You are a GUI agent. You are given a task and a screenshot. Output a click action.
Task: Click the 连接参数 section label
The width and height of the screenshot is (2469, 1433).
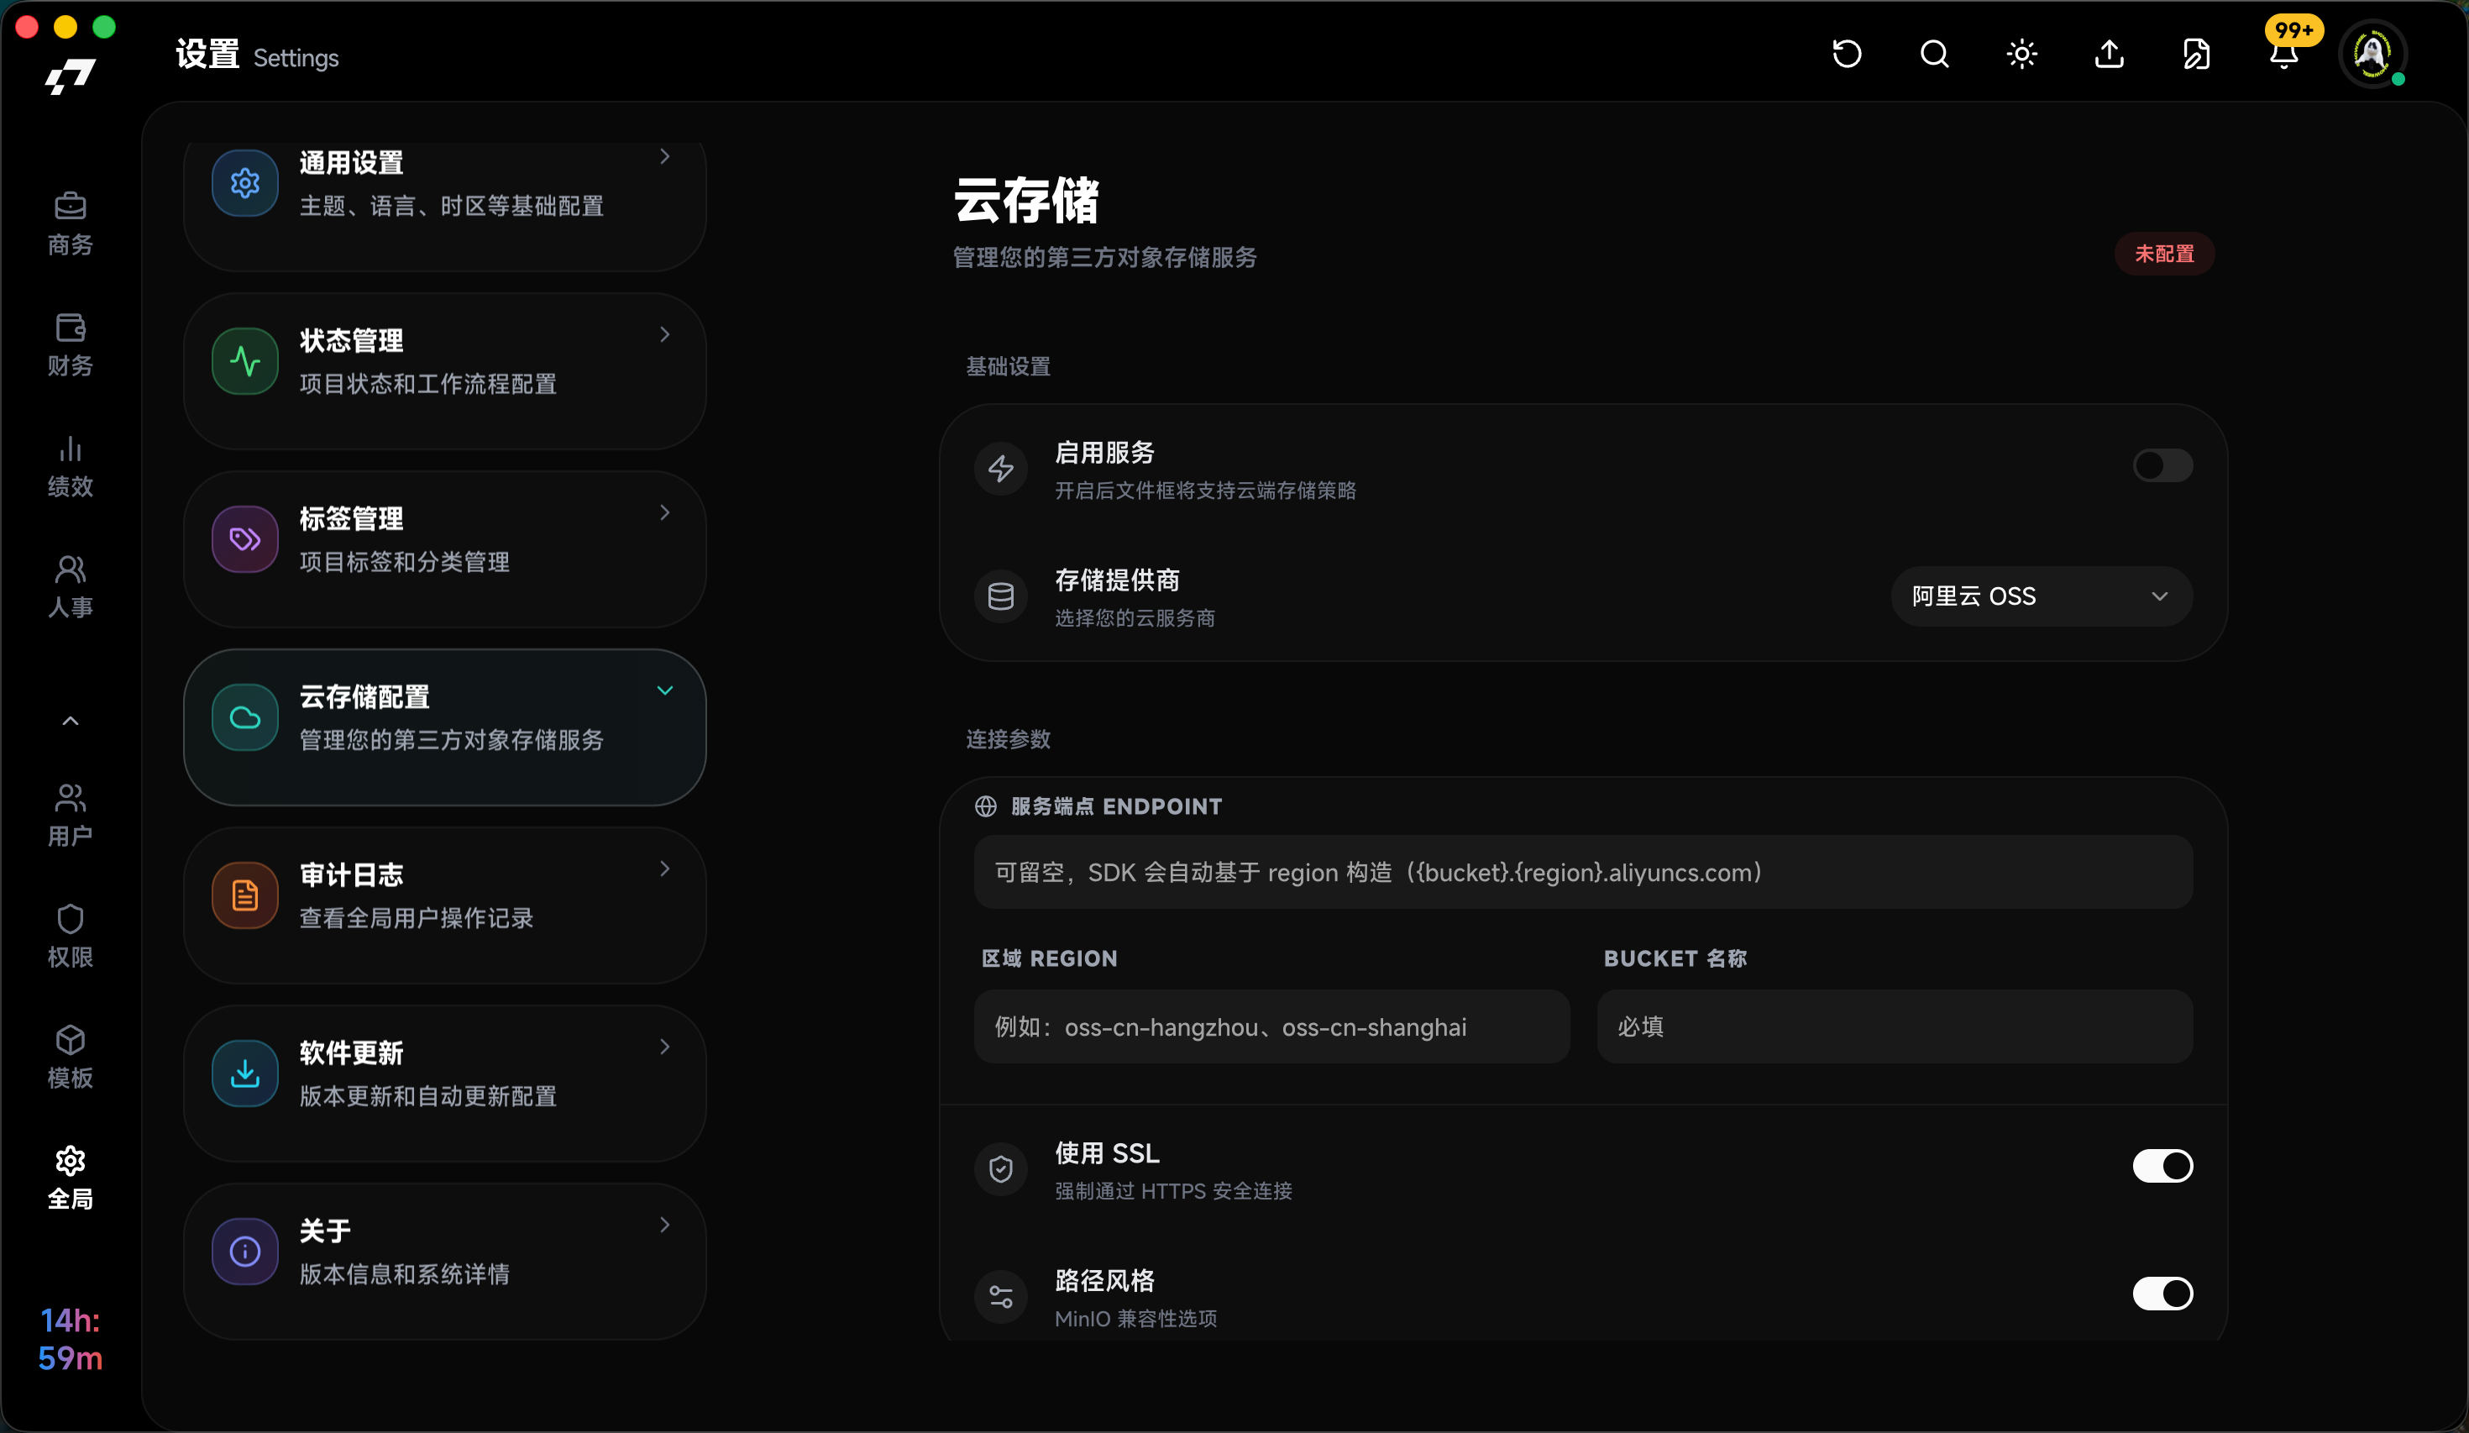point(1008,739)
